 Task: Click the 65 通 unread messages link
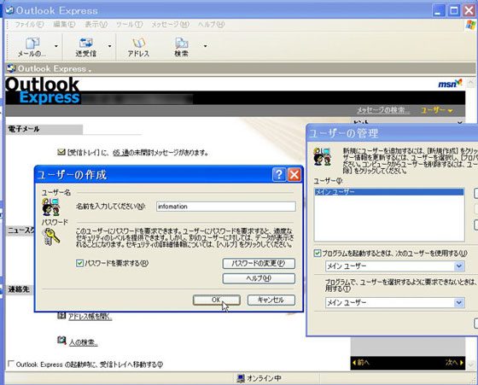pyautogui.click(x=121, y=153)
